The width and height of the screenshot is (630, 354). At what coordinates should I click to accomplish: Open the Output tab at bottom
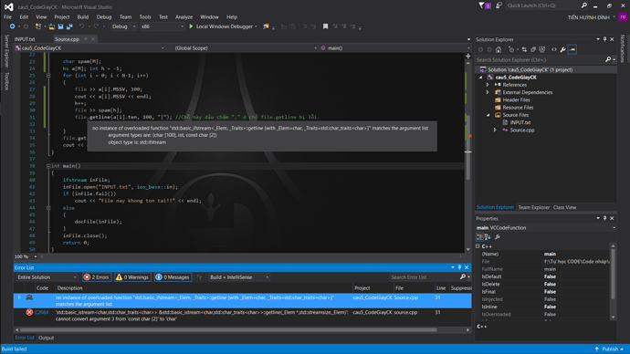point(47,338)
